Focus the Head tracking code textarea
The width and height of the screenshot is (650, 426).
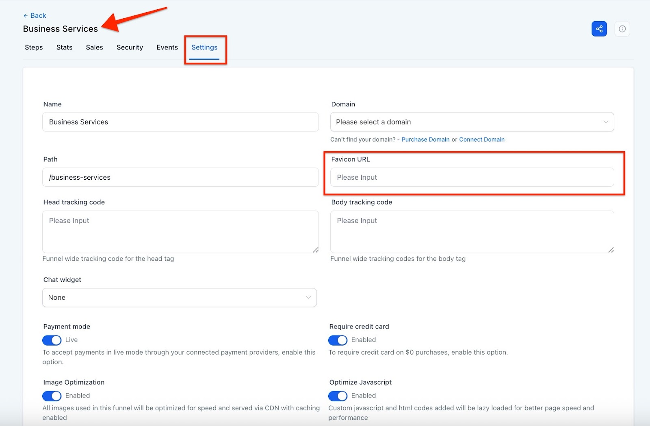[180, 232]
